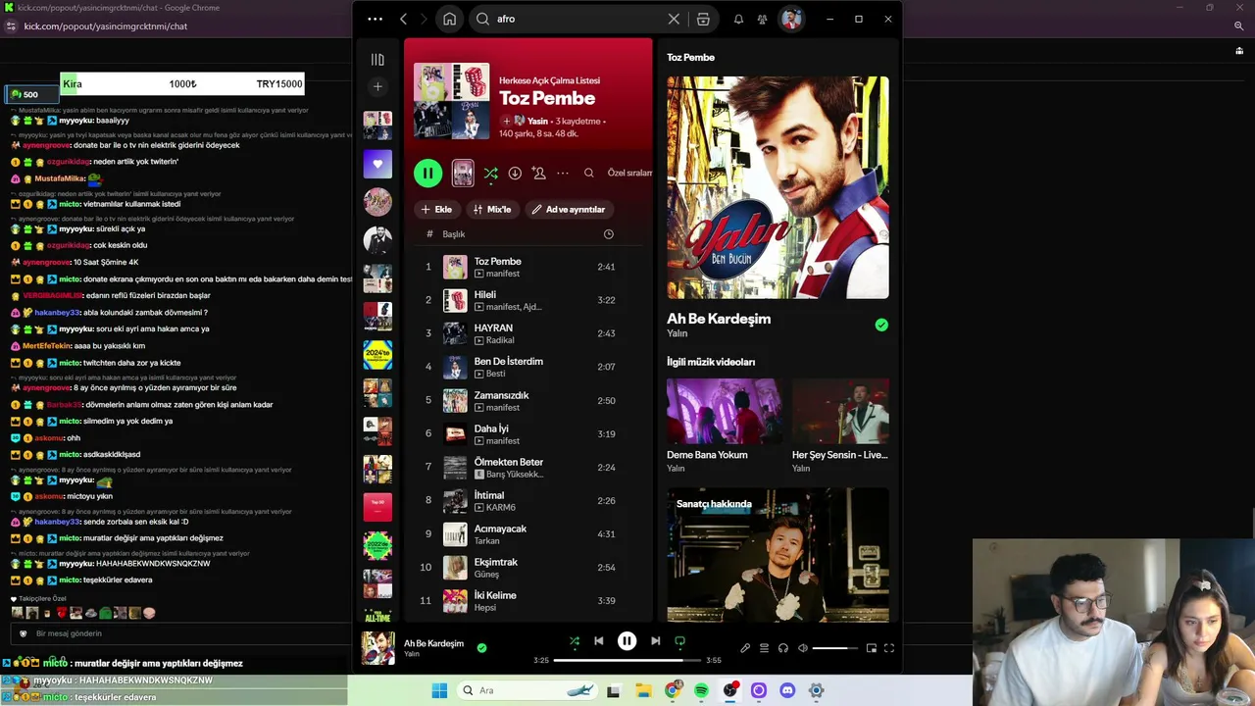Open Discord from the Windows taskbar

(x=787, y=690)
